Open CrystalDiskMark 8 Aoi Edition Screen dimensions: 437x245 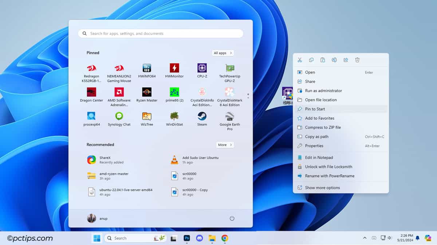click(230, 97)
